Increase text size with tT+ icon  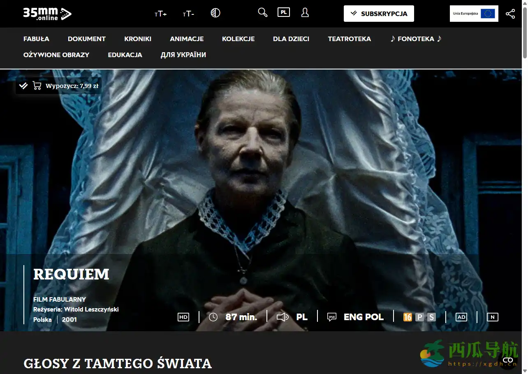point(160,14)
